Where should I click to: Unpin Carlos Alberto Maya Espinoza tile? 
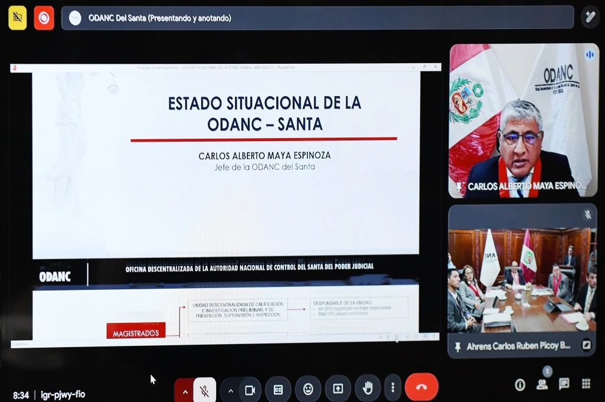[x=459, y=187]
